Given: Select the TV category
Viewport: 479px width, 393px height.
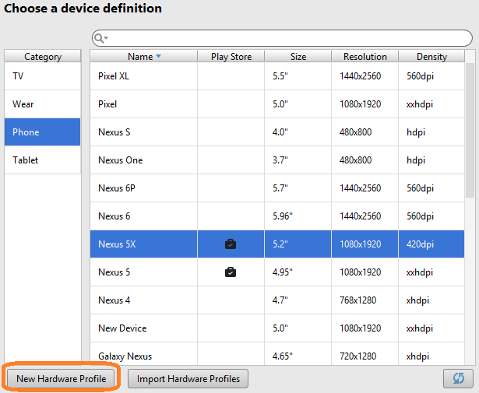Looking at the screenshot, I should click(43, 76).
